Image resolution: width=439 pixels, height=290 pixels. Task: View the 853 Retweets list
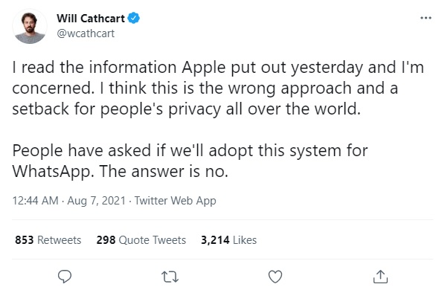click(x=48, y=240)
